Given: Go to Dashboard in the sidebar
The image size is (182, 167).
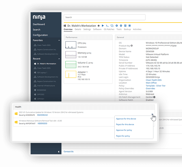Looking at the screenshot, I should (x=39, y=24).
